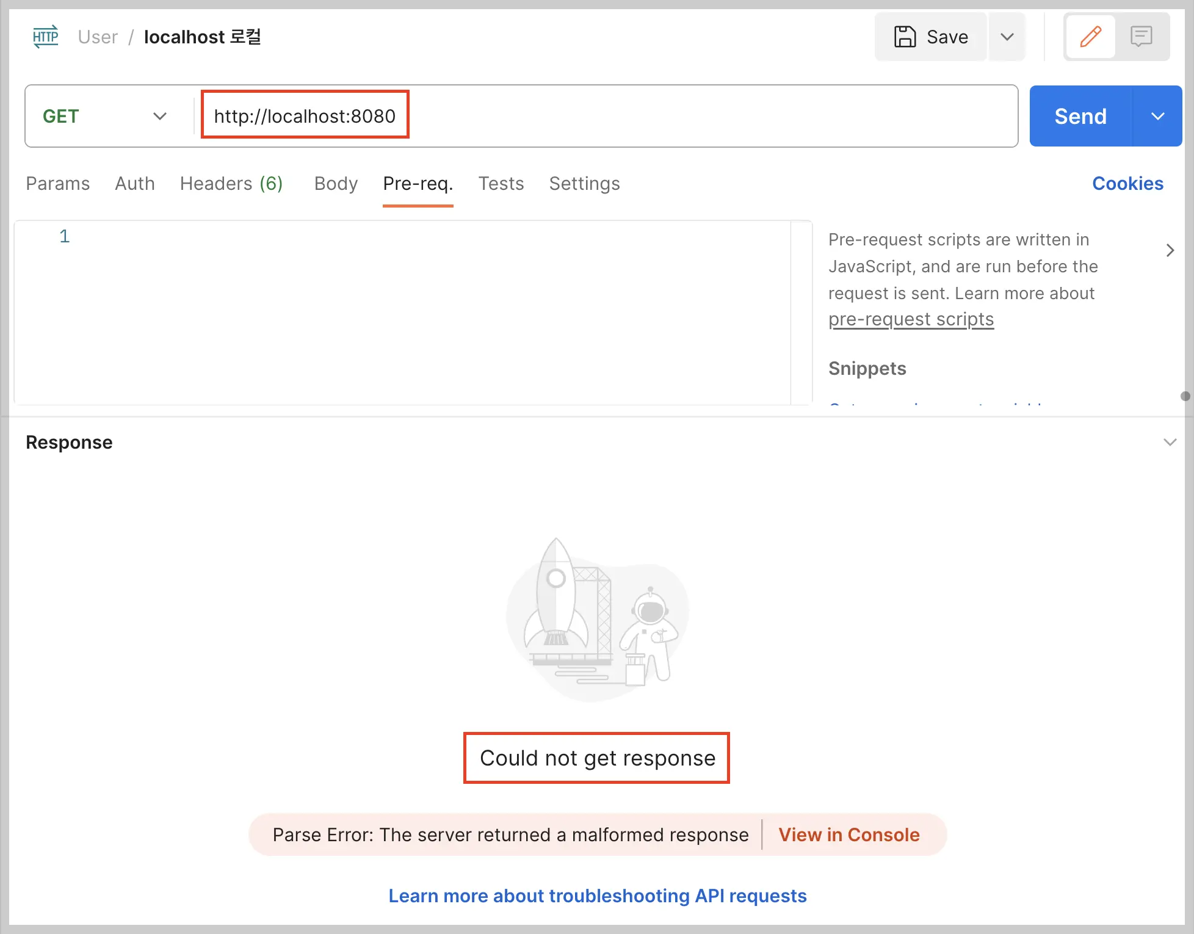This screenshot has width=1194, height=934.
Task: Expand the Send button options arrow
Action: [x=1157, y=116]
